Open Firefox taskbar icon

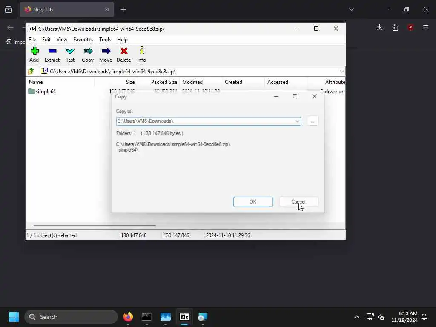pos(128,317)
